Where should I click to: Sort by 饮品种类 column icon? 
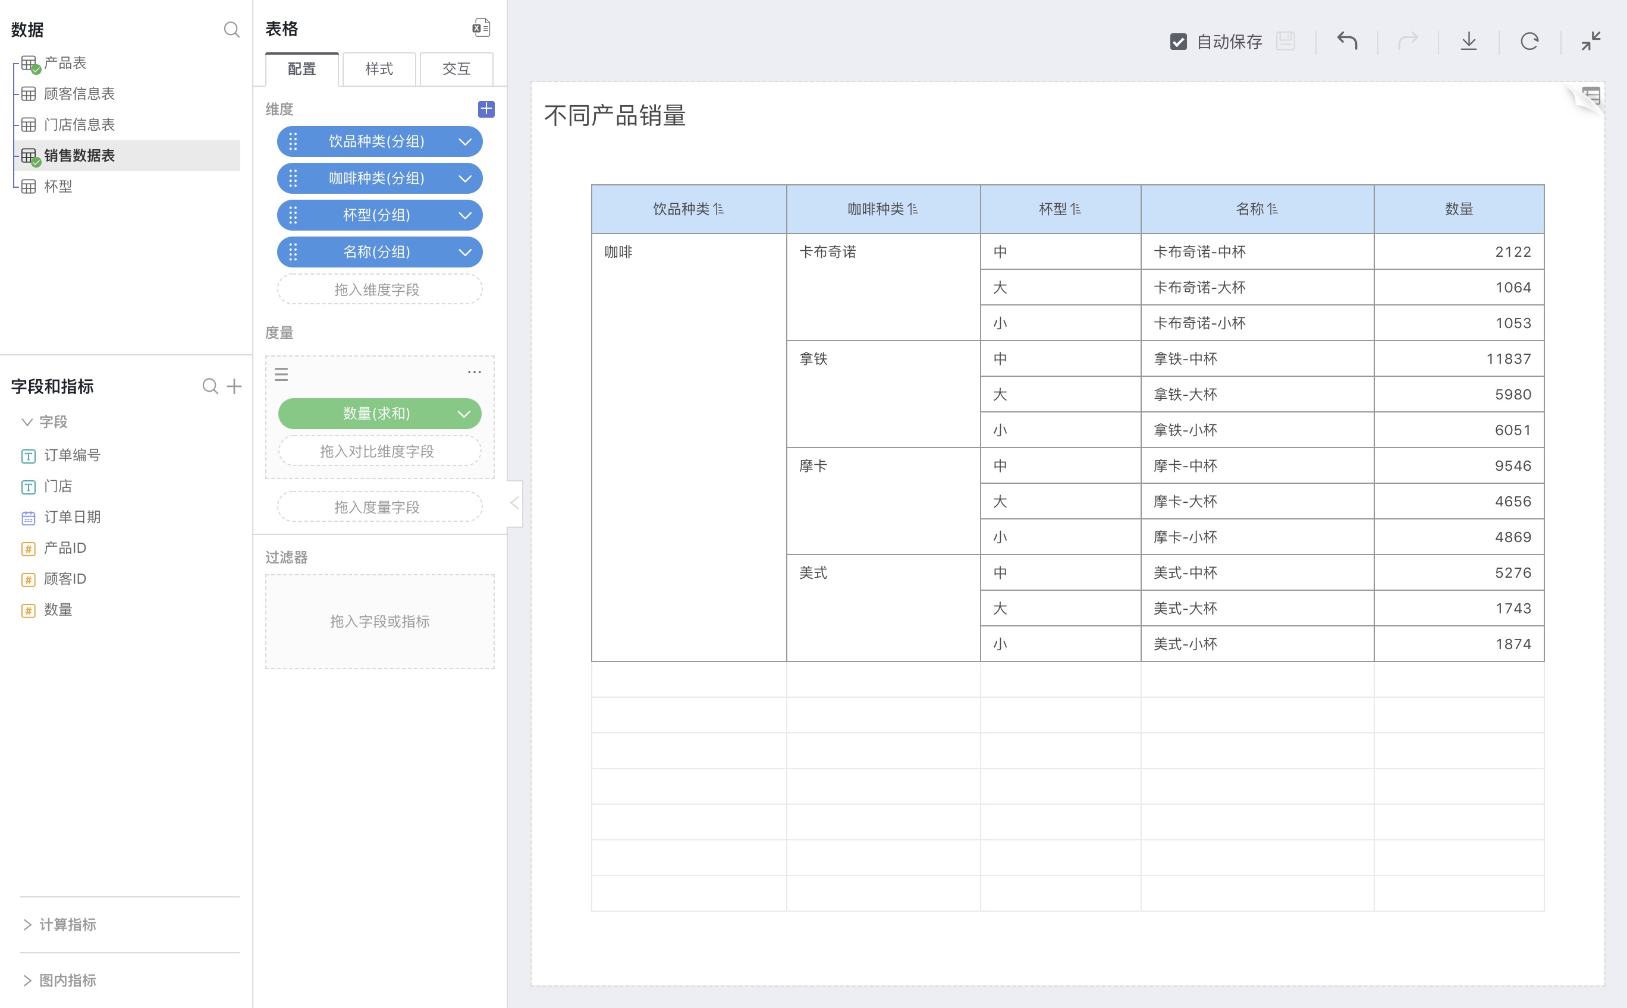pos(718,209)
